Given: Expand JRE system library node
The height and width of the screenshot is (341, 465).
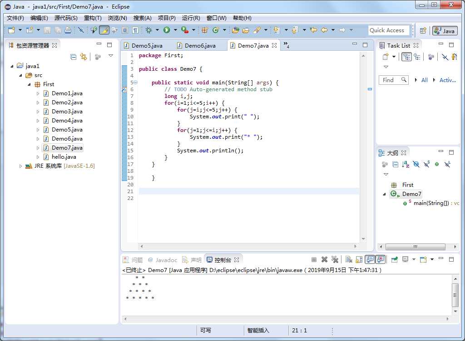Looking at the screenshot, I should [x=20, y=166].
